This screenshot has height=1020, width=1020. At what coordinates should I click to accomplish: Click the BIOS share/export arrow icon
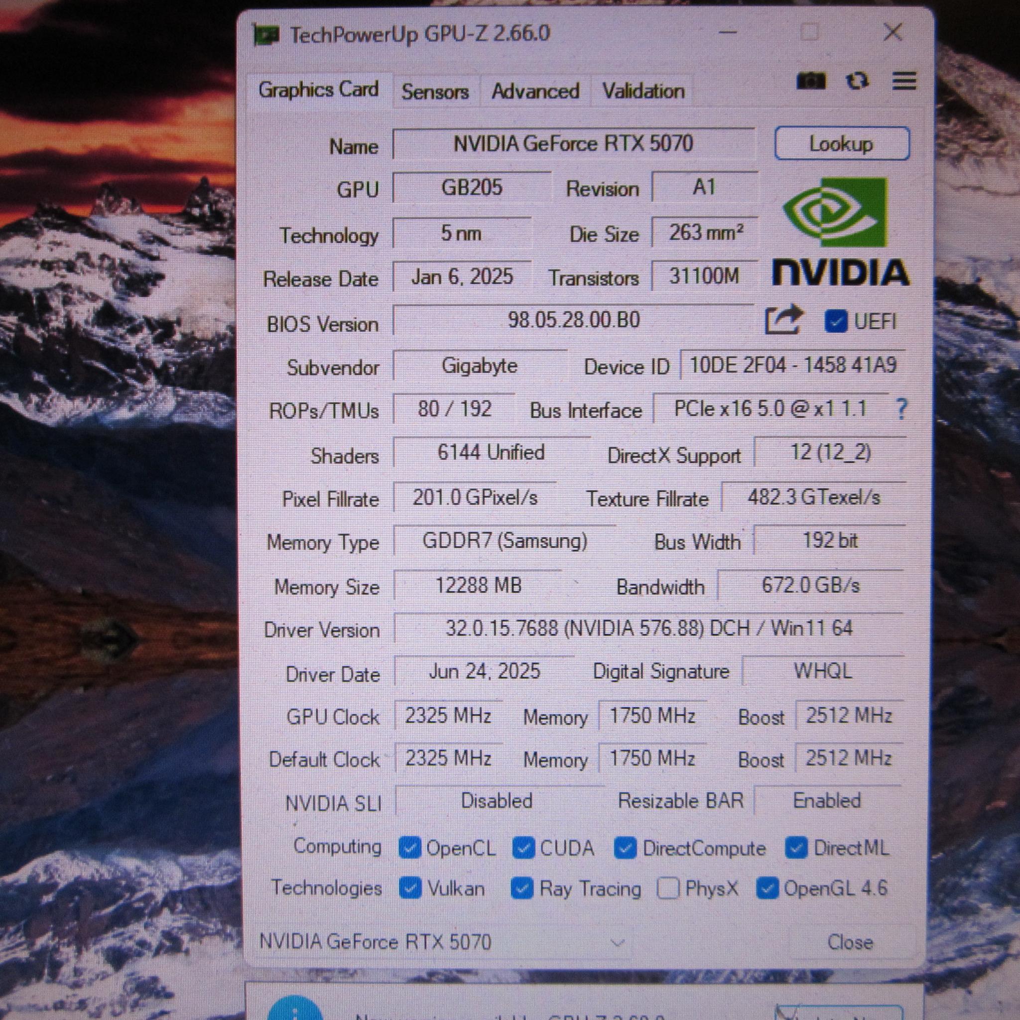[x=784, y=319]
